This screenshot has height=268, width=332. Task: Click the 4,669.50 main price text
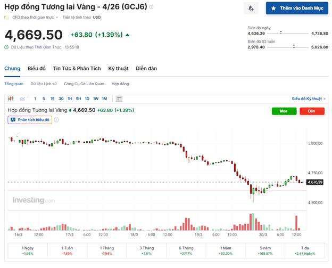(34, 35)
